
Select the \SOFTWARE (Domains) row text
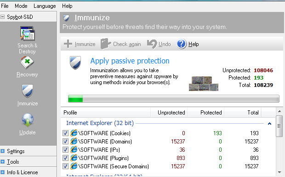pyautogui.click(x=105, y=142)
